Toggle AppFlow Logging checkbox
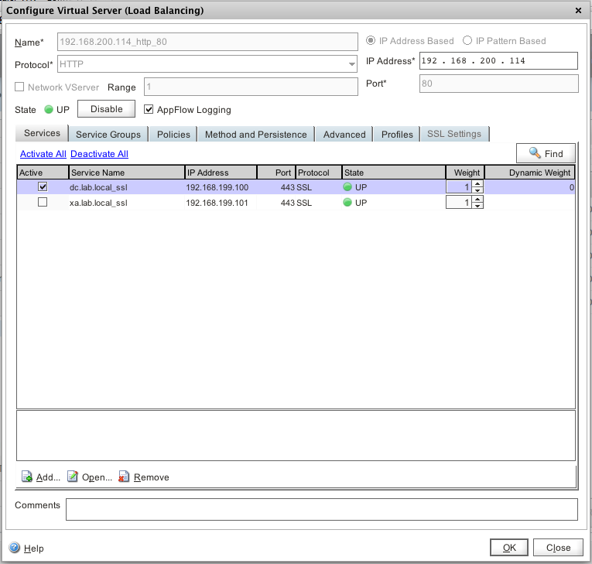 coord(149,110)
